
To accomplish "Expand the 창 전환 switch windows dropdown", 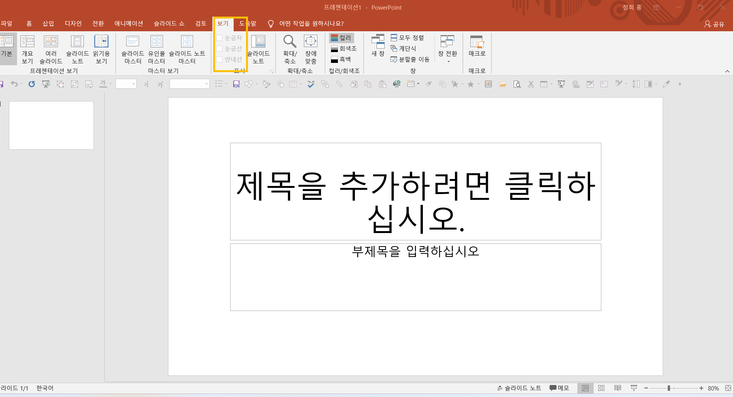I will click(x=448, y=48).
